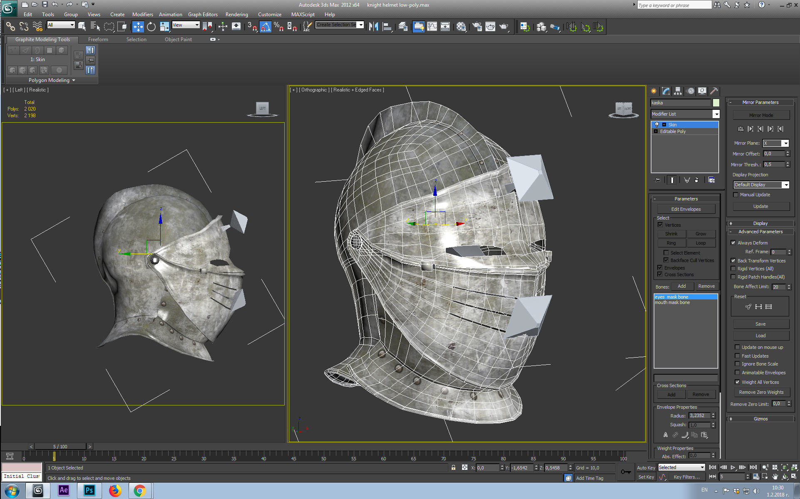800x499 pixels.
Task: Toggle the Always Deform checkbox
Action: [733, 243]
